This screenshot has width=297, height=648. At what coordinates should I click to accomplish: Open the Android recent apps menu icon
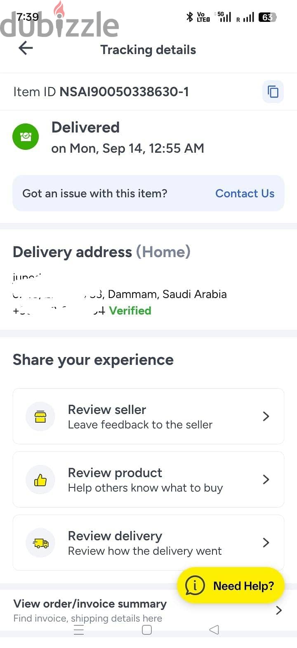[x=78, y=630]
